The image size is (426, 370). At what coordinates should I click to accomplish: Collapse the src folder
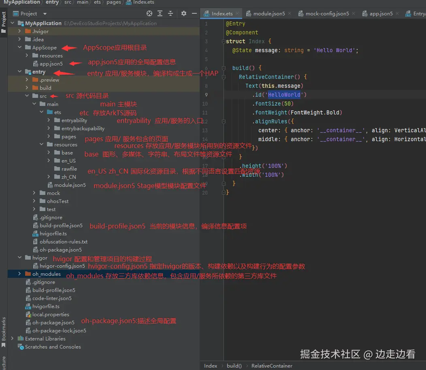tap(27, 96)
